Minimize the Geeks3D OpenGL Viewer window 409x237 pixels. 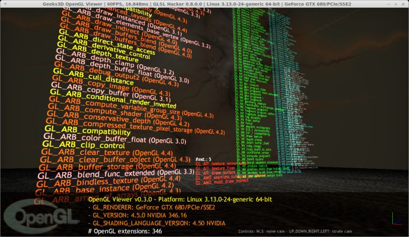coord(389,4)
